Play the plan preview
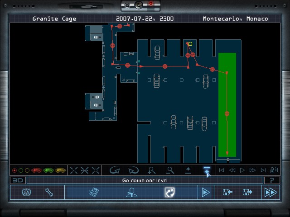 (x=205, y=192)
